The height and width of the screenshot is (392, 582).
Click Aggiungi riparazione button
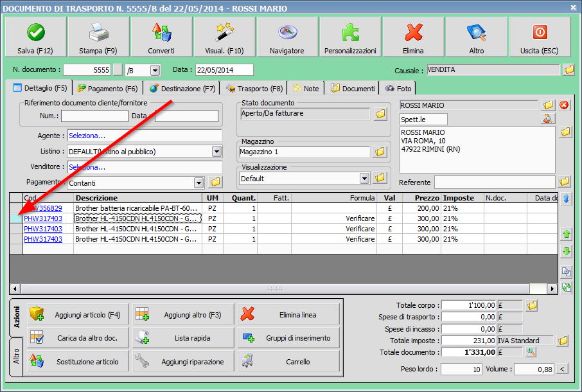183,362
